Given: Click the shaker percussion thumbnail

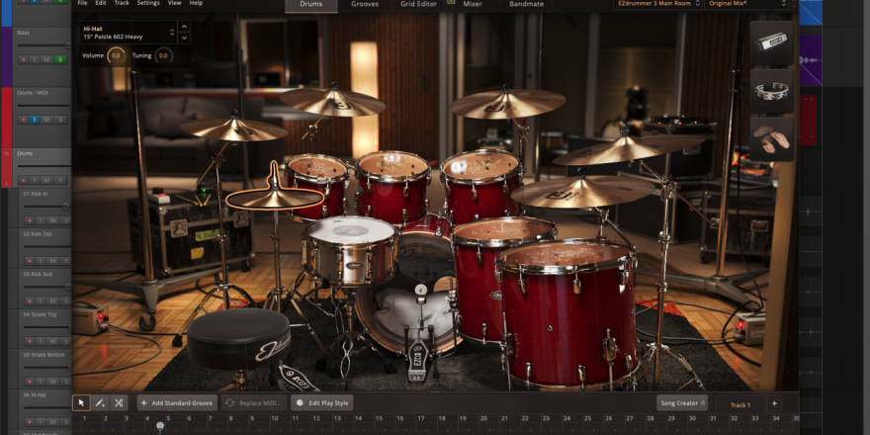Looking at the screenshot, I should [x=771, y=43].
